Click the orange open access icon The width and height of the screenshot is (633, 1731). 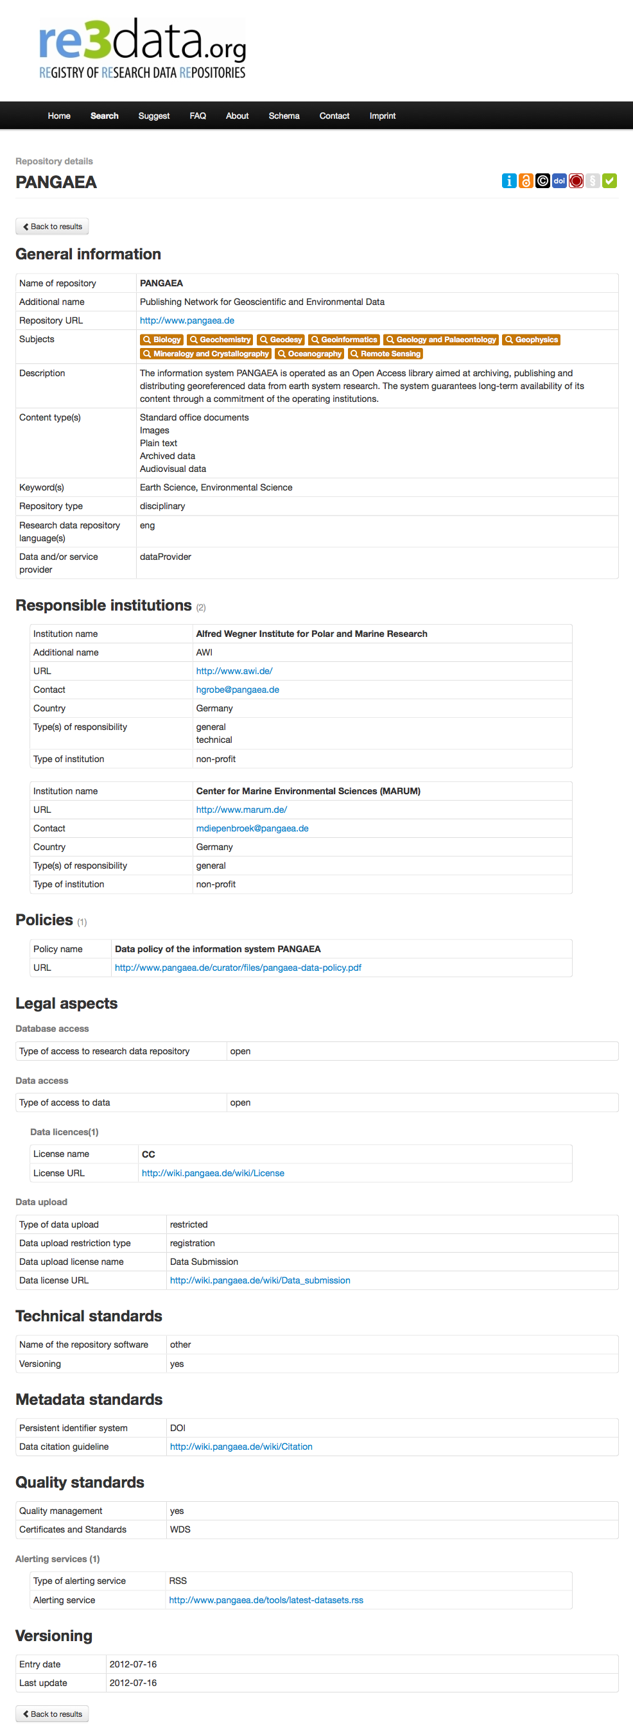tap(526, 181)
